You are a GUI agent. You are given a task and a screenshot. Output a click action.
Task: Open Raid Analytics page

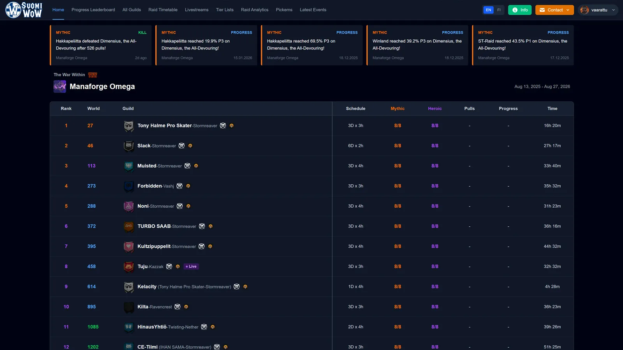coord(255,10)
